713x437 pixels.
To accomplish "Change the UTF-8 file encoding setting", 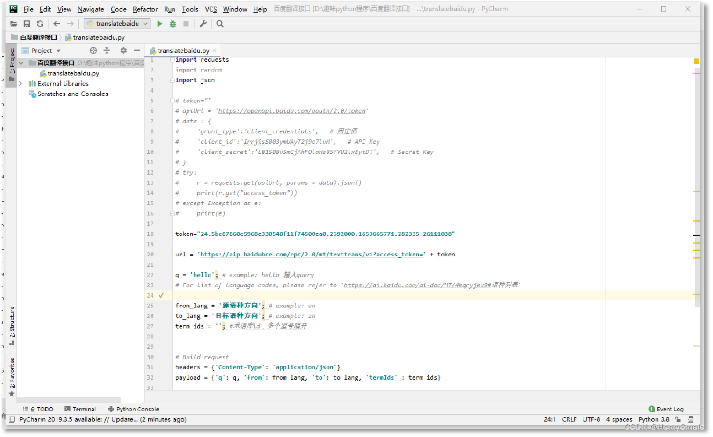I will pyautogui.click(x=591, y=419).
